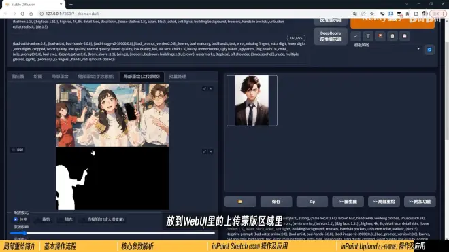Click the blue refresh styles icon
This screenshot has width=449, height=252.
click(x=429, y=50)
